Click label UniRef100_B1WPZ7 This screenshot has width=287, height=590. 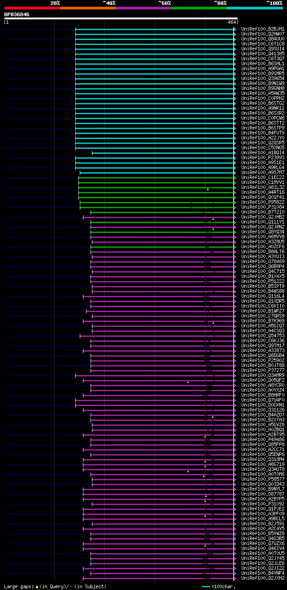[x=263, y=311]
